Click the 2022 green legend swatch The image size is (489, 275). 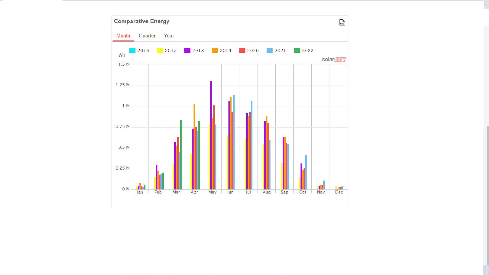(x=297, y=51)
